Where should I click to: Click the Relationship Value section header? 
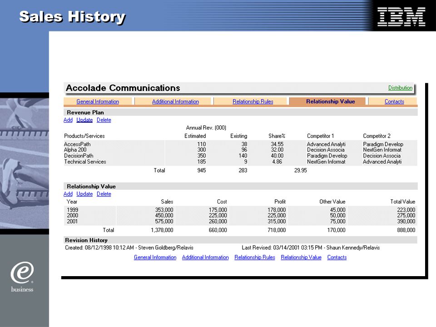pyautogui.click(x=241, y=186)
